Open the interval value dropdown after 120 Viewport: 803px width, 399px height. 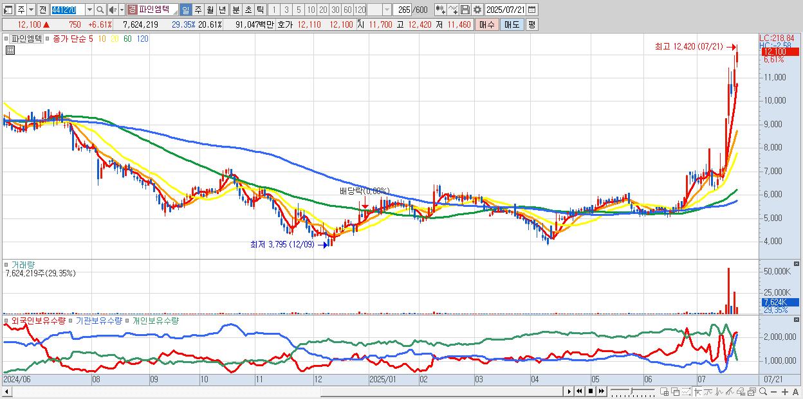387,10
